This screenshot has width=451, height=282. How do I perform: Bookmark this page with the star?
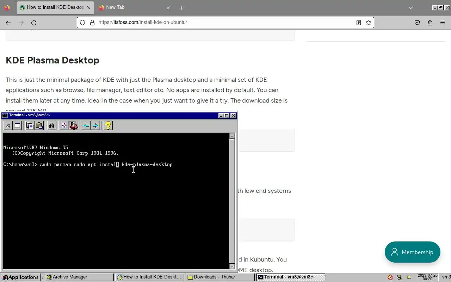pyautogui.click(x=369, y=23)
